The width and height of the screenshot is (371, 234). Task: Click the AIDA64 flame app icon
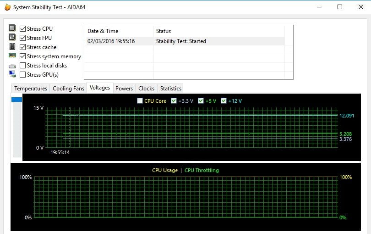click(x=8, y=7)
